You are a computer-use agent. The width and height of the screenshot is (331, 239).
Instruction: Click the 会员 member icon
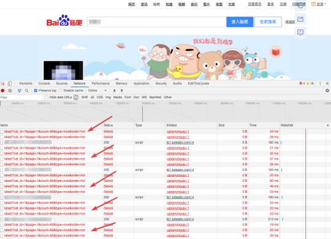[x=313, y=4]
